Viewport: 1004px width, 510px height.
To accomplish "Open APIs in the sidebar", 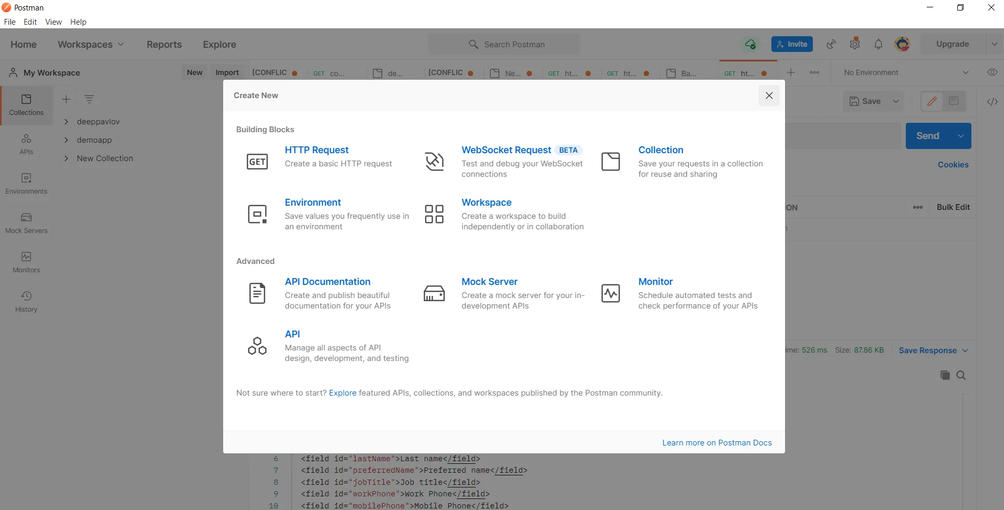I will pyautogui.click(x=26, y=145).
